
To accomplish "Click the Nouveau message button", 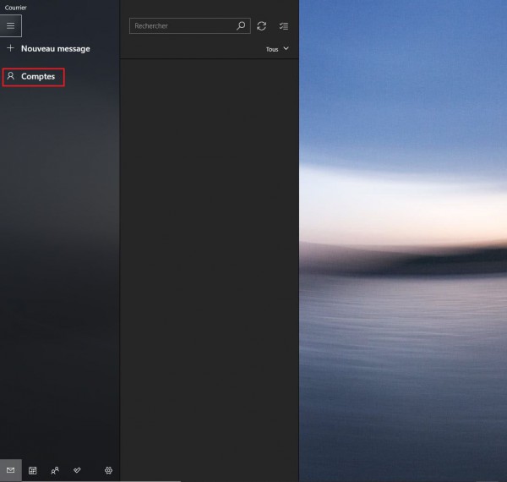I will tap(55, 49).
